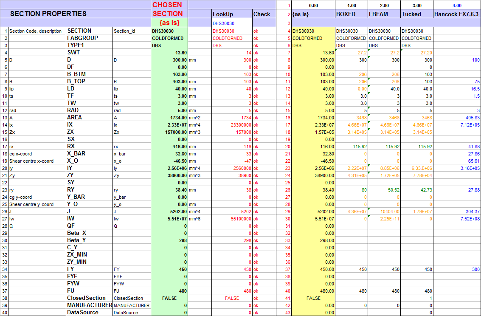
Task: Click the 'cg y-coord' description cell
Action: point(37,197)
